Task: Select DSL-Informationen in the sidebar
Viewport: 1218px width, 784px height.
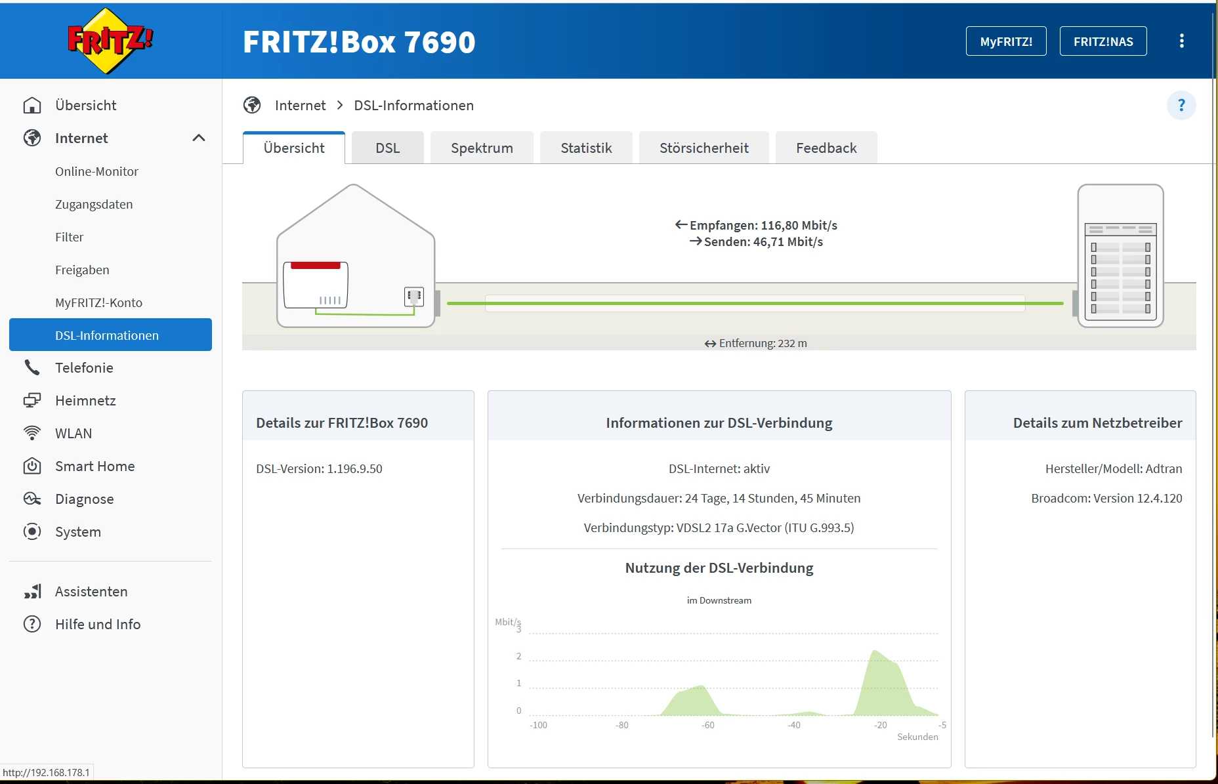Action: pos(110,335)
